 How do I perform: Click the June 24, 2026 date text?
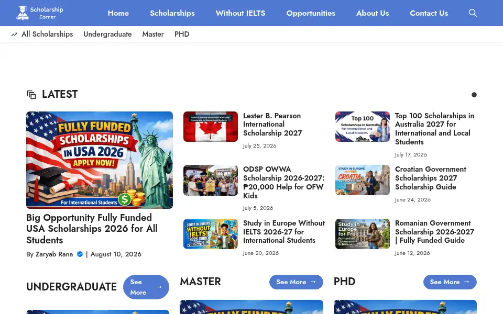pyautogui.click(x=413, y=200)
